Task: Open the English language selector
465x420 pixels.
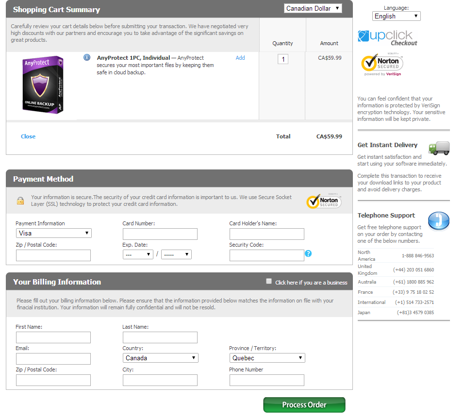Action: pyautogui.click(x=396, y=16)
